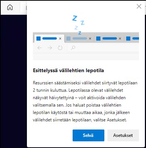Select the third illustrated tab

coord(109,38)
